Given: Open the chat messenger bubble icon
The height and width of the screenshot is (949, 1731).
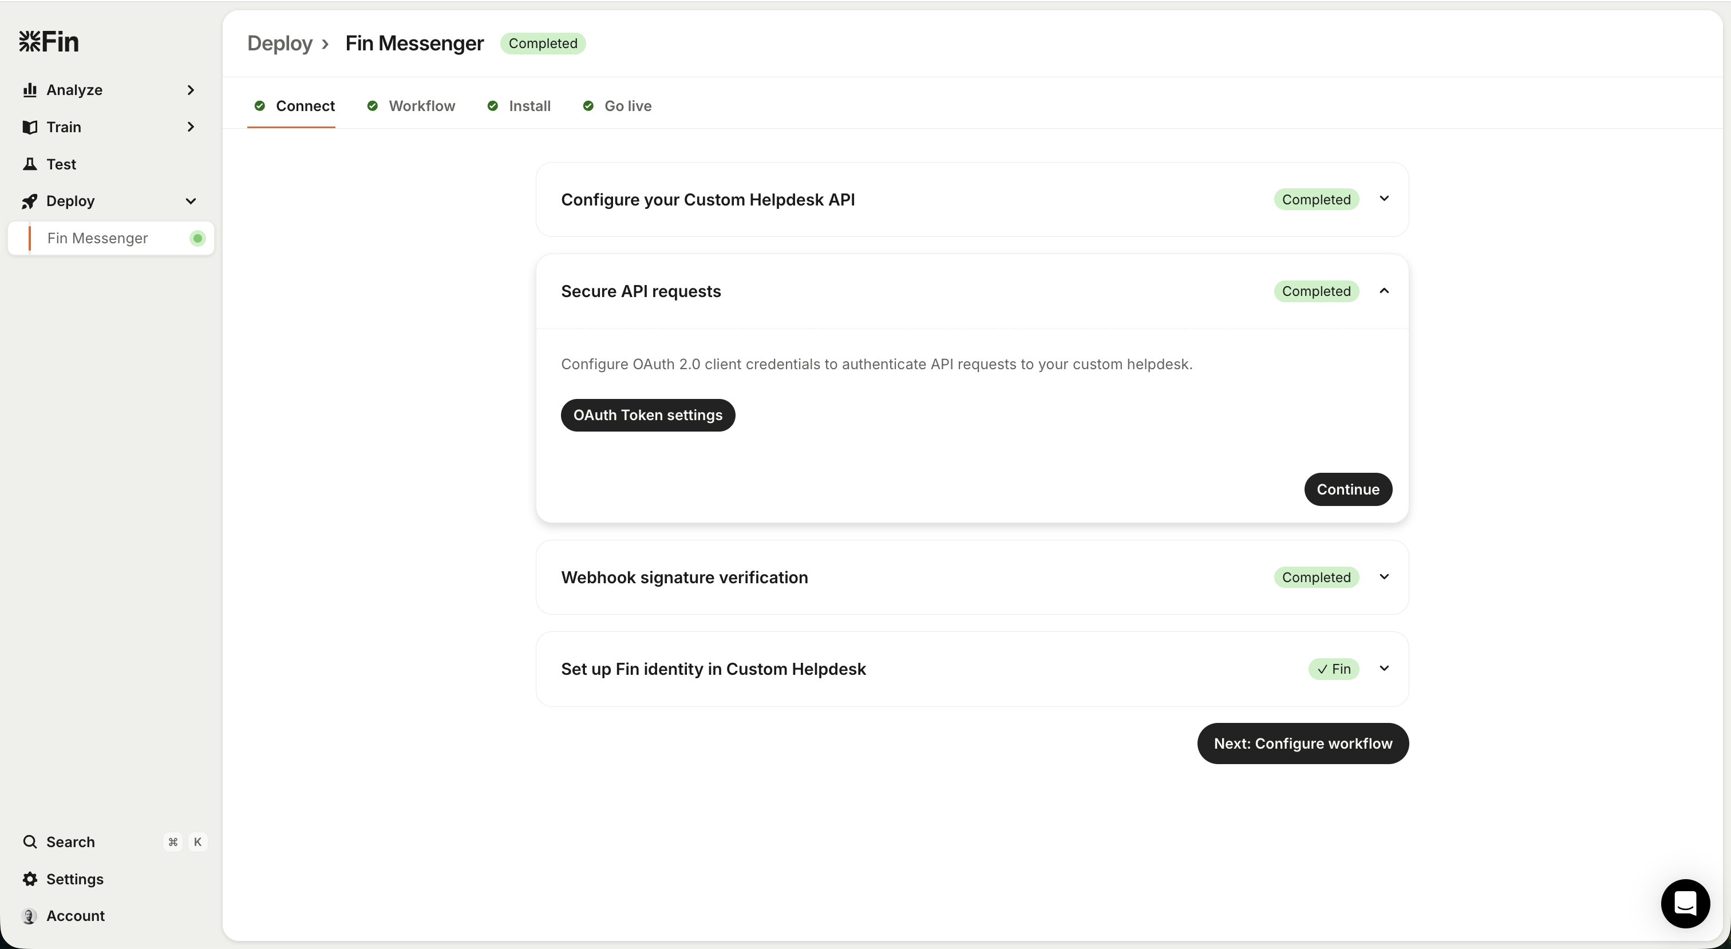Looking at the screenshot, I should (x=1685, y=903).
